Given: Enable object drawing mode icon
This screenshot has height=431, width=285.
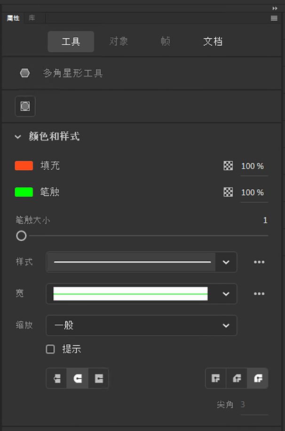Looking at the screenshot, I should [x=24, y=106].
